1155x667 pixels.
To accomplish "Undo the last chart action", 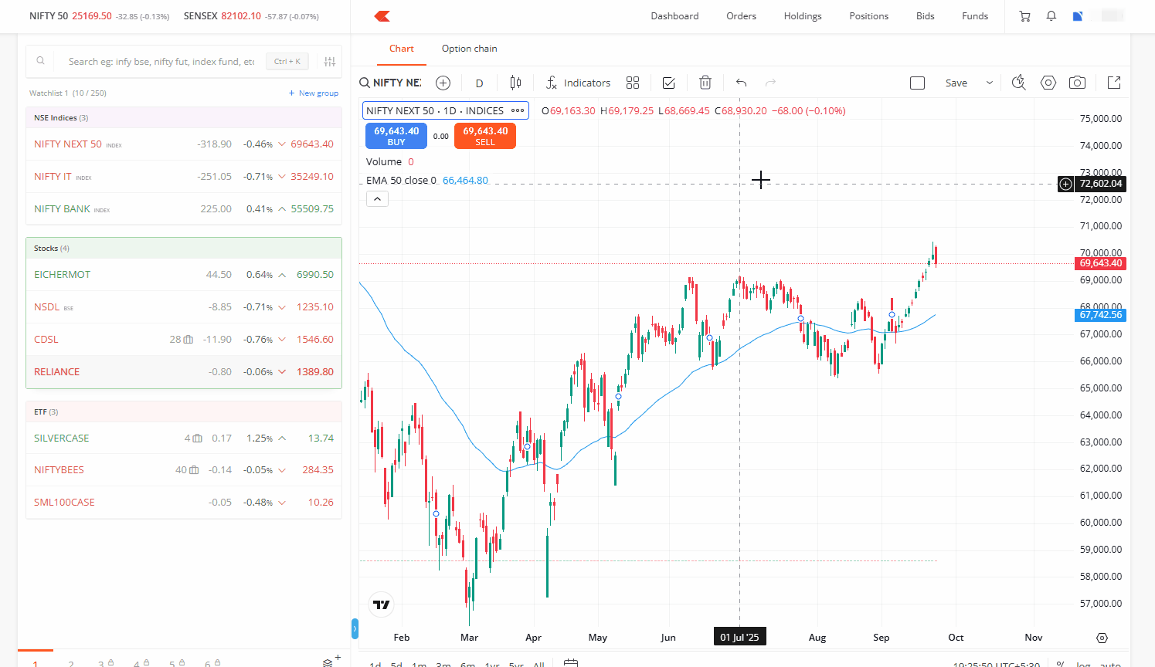I will (x=741, y=83).
